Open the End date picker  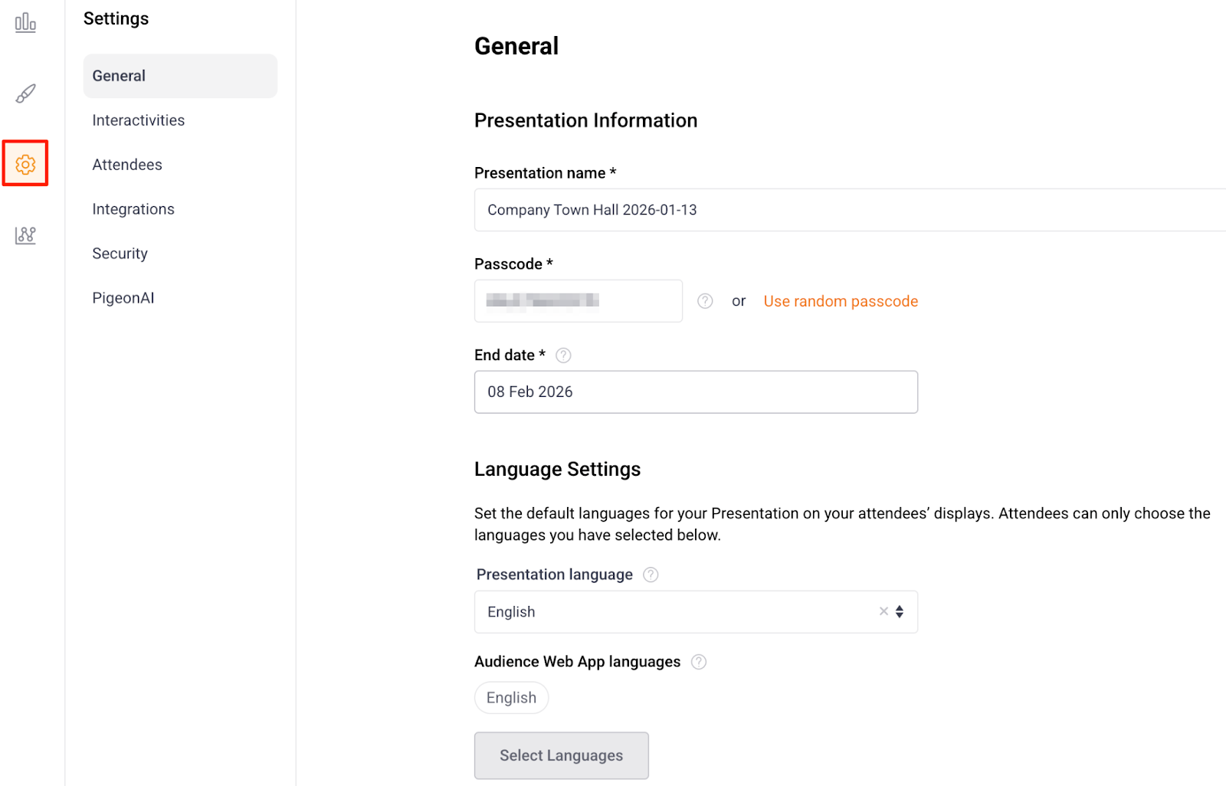[695, 392]
